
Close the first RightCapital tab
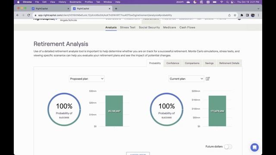68,9
